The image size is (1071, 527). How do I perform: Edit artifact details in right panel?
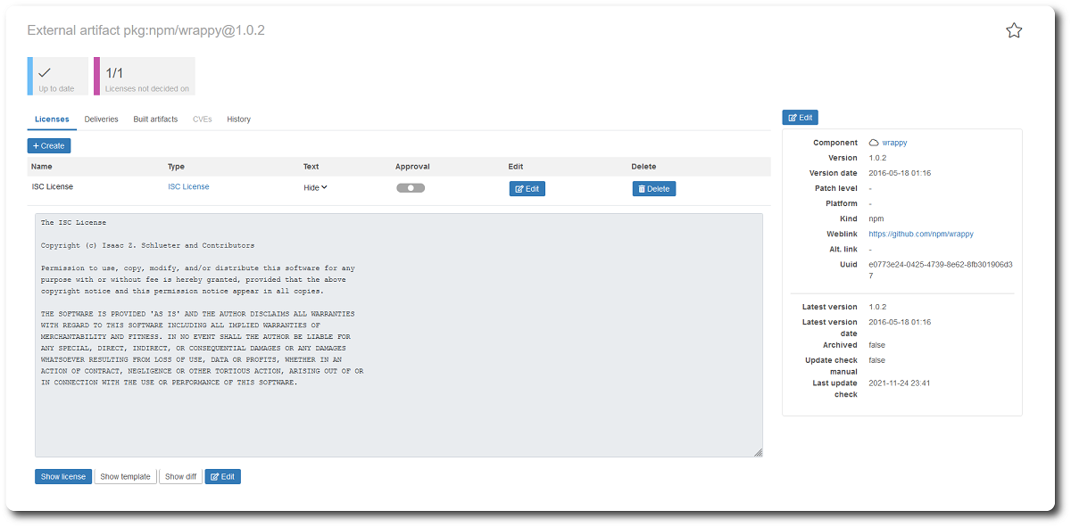click(800, 118)
